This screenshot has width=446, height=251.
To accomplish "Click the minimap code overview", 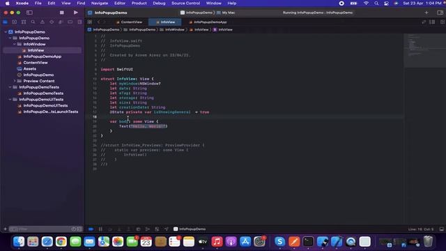I will point(425,51).
